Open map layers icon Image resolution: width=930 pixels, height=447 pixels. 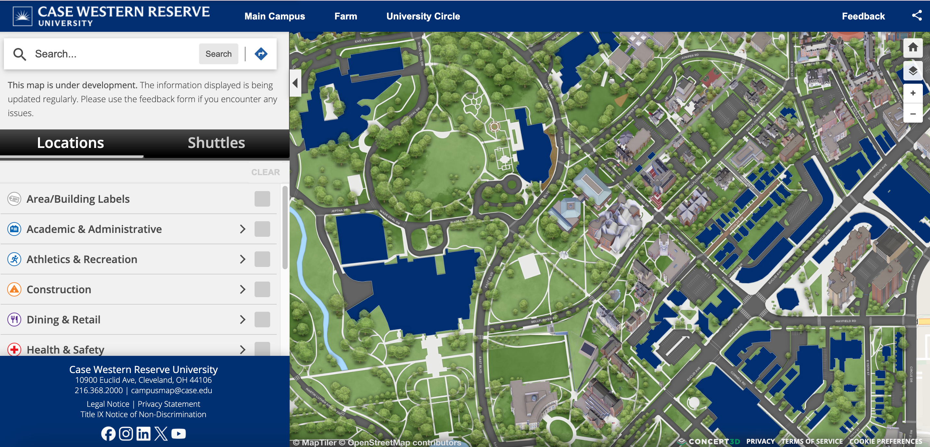click(x=913, y=70)
